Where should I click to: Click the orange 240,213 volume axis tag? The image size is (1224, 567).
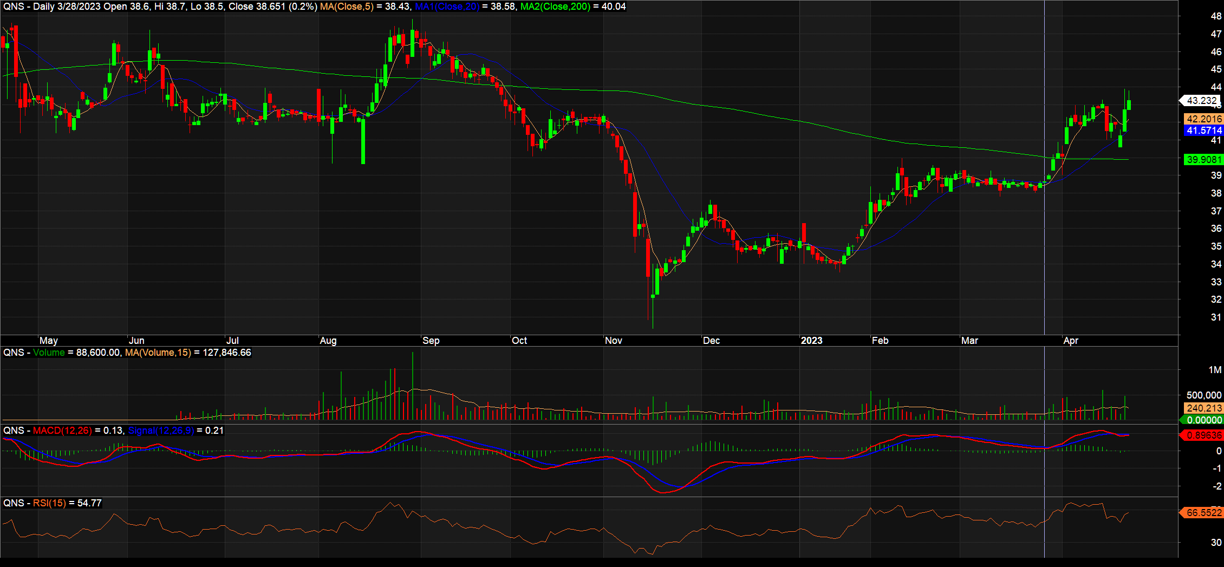(1203, 408)
